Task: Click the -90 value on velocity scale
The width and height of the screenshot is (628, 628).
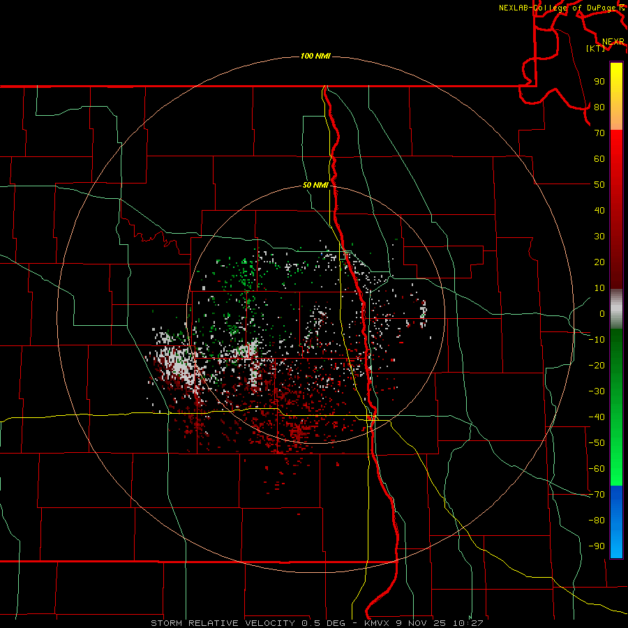Action: (597, 546)
